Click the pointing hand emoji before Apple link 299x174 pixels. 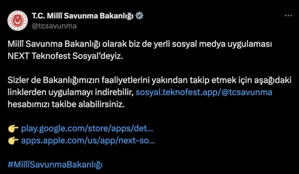pyautogui.click(x=13, y=141)
